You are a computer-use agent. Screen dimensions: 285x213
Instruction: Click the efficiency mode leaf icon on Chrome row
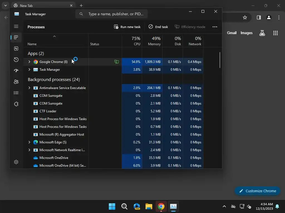117,62
